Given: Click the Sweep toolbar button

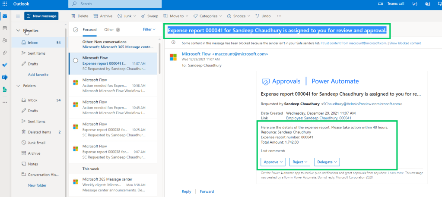Looking at the screenshot, I should click(x=149, y=16).
